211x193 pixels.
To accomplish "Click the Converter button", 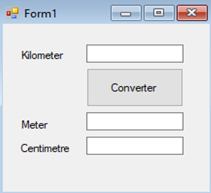I will [x=135, y=87].
